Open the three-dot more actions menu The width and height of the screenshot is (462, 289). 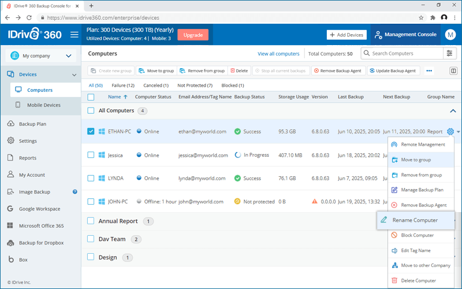(429, 71)
